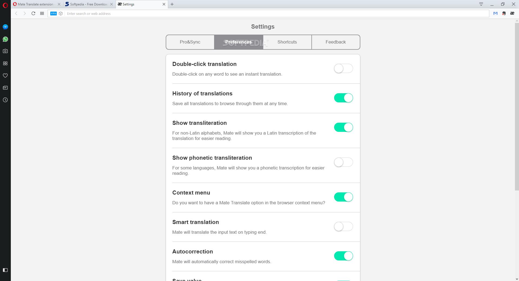
Task: Open the Opera browser menu
Action: [5, 5]
